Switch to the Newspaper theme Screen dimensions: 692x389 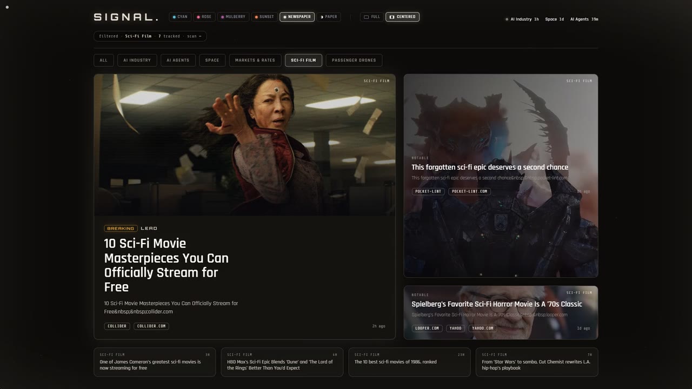297,17
